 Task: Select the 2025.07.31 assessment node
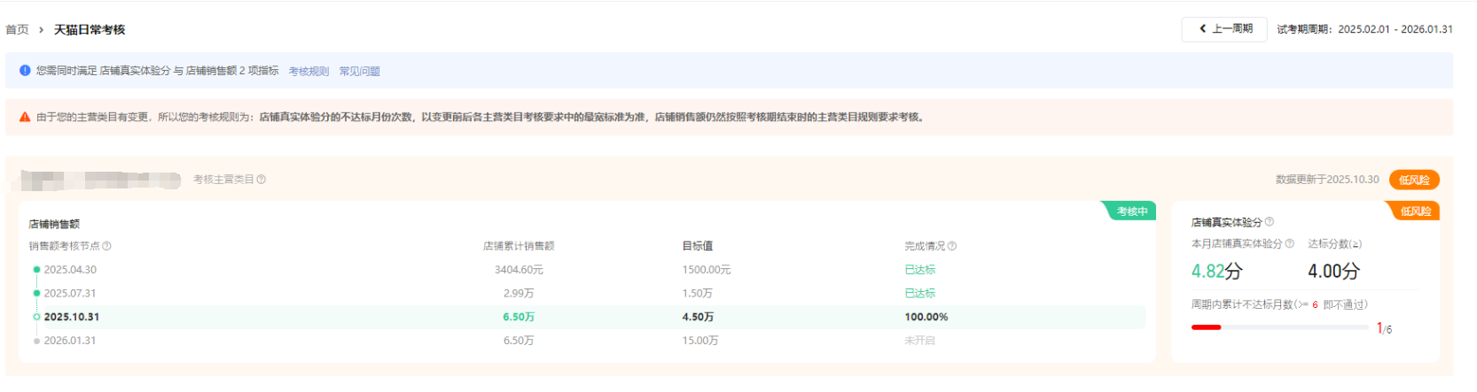coord(70,293)
